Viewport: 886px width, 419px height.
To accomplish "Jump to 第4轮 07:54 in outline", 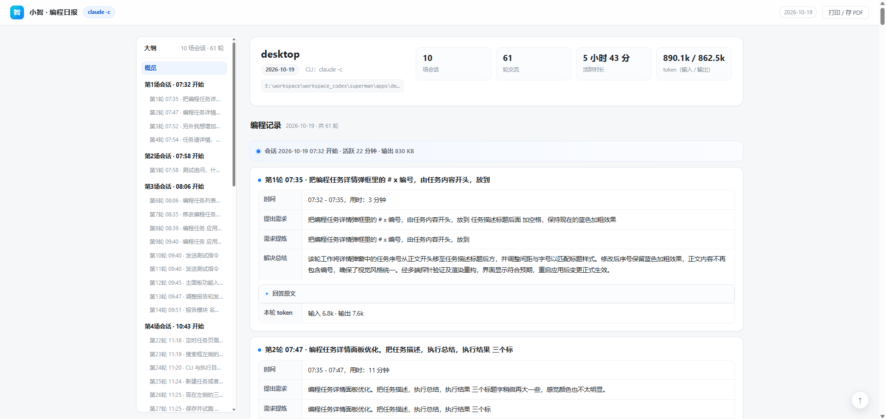I will pyautogui.click(x=185, y=140).
